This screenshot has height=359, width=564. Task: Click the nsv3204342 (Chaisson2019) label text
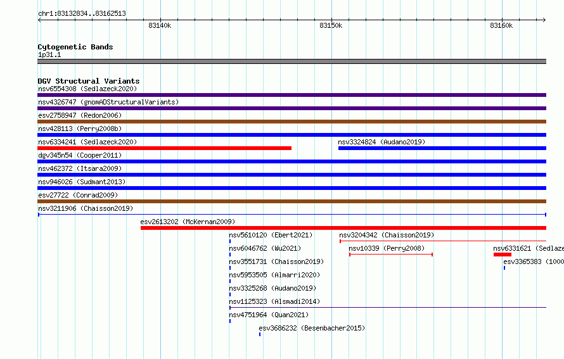(387, 235)
